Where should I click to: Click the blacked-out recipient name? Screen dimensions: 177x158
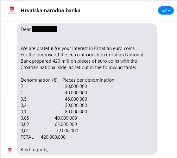[44, 29]
